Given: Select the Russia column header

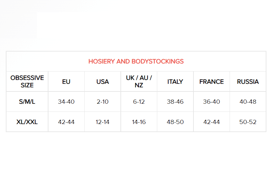Looking at the screenshot, I should pos(248,81).
